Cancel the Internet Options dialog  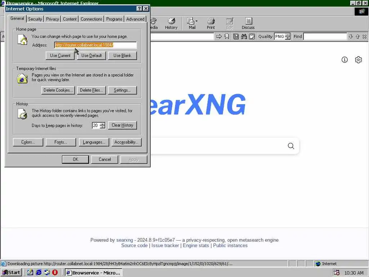105,159
